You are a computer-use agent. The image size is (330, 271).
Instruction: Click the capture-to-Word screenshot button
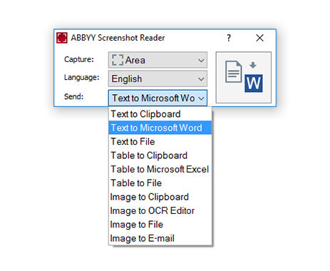click(244, 78)
